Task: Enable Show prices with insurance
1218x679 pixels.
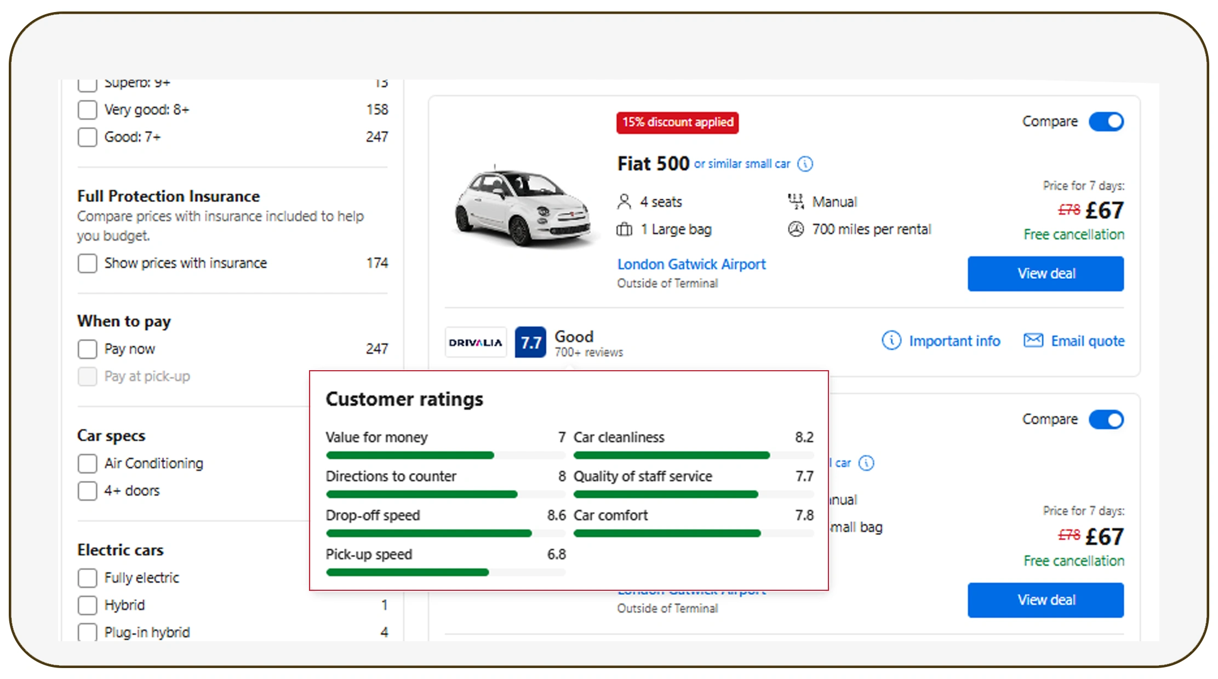Action: tap(87, 263)
